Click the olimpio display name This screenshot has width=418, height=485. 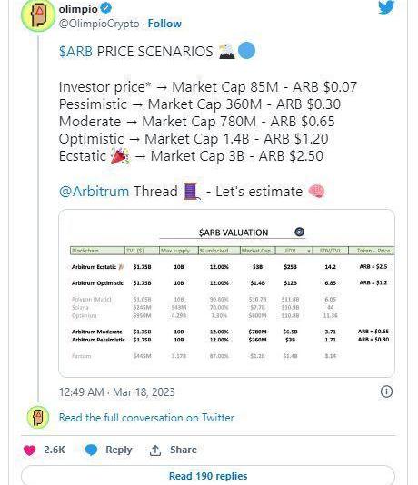click(x=78, y=9)
